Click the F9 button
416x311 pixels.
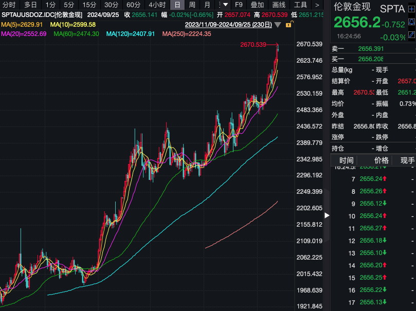[x=239, y=5]
